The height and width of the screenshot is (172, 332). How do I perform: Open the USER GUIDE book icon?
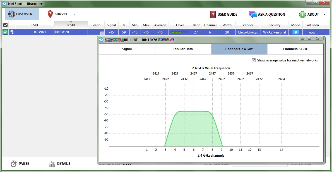pos(213,15)
